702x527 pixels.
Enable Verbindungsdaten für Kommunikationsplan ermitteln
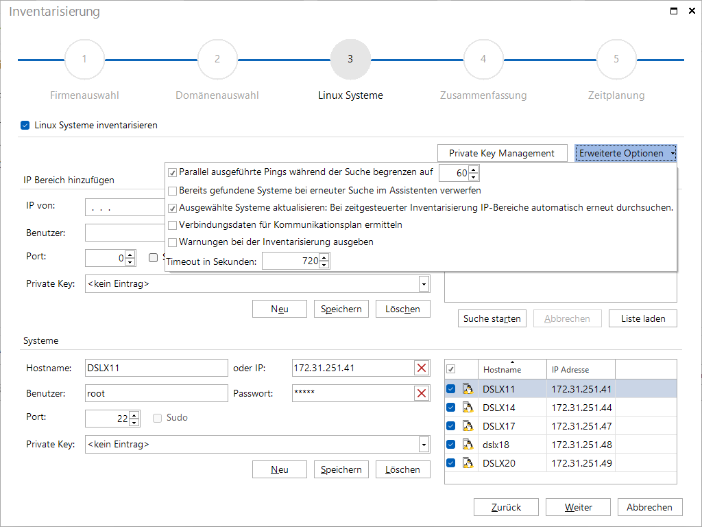pyautogui.click(x=172, y=225)
